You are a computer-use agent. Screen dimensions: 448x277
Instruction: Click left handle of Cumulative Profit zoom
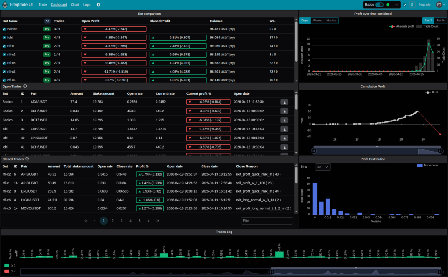tap(314, 151)
